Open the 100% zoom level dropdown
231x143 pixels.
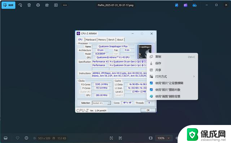(x=164, y=138)
